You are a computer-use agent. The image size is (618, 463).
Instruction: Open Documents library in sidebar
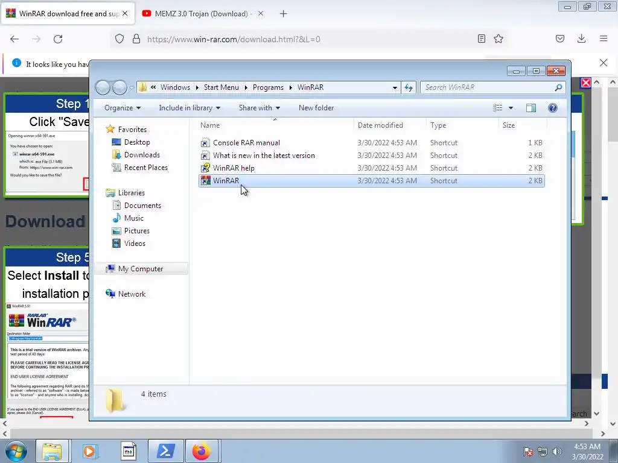(142, 206)
